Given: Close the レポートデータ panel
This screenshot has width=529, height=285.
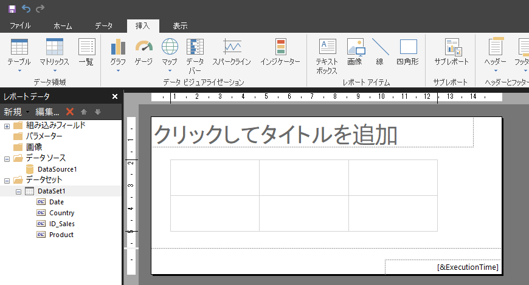Looking at the screenshot, I should [115, 96].
